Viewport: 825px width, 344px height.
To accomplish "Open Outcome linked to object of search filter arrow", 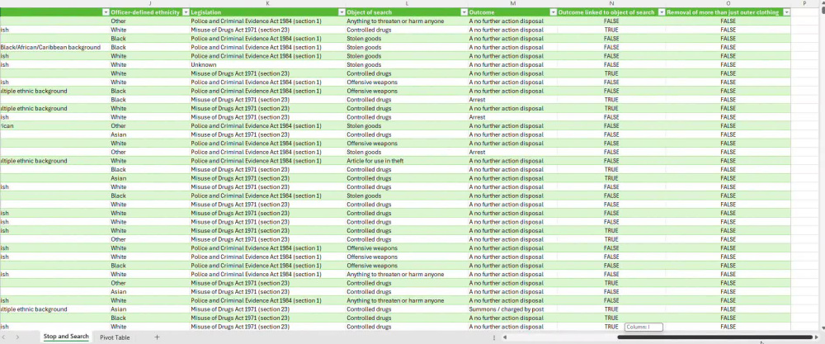I will tap(662, 12).
